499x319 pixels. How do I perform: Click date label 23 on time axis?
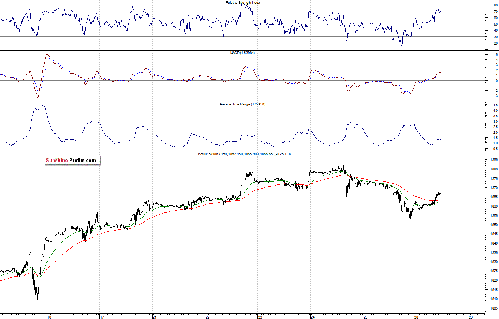tap(260, 317)
